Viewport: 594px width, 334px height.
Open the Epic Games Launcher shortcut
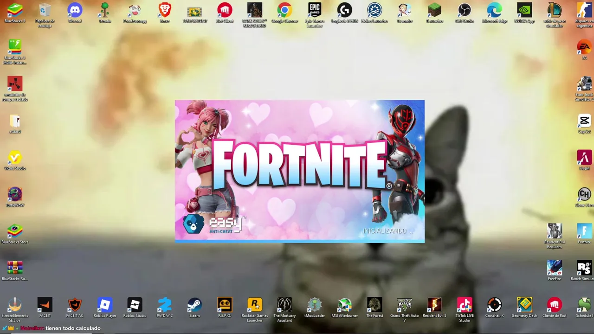(315, 15)
